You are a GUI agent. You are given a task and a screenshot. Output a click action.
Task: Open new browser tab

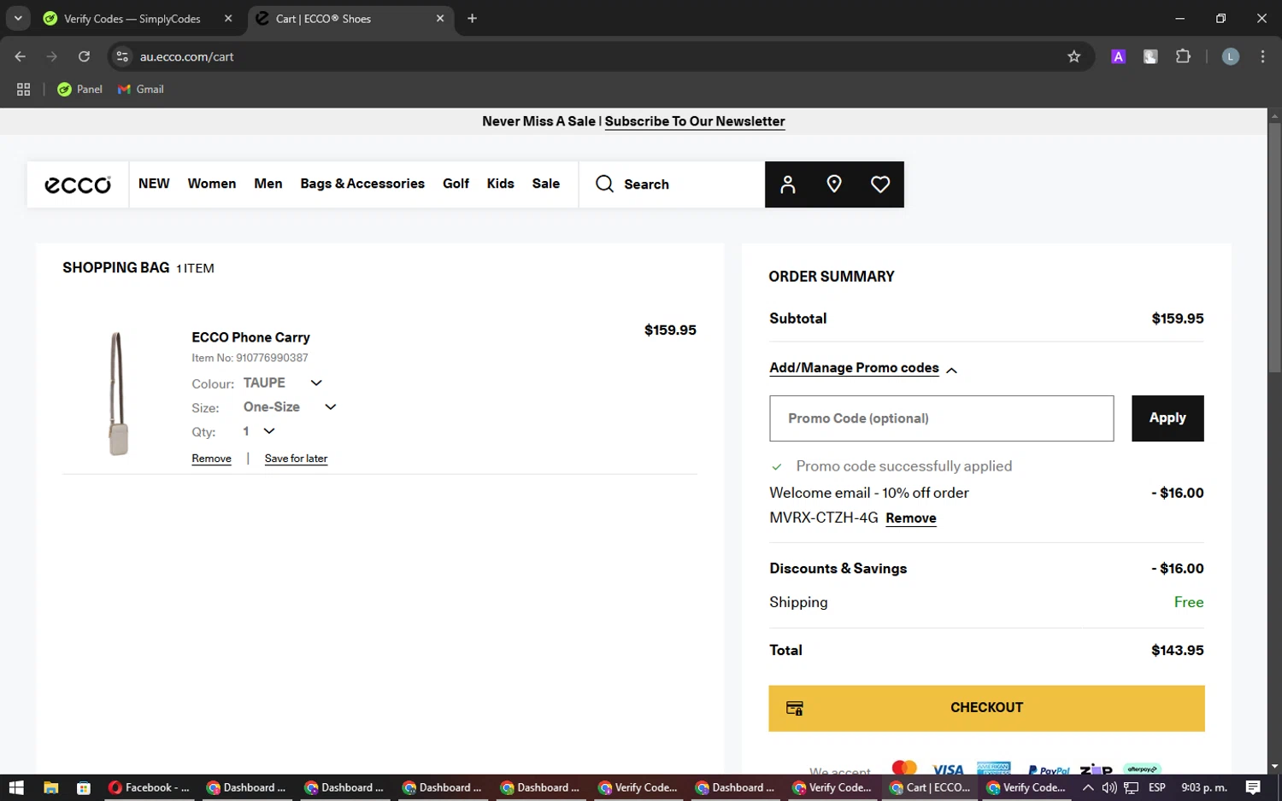[472, 18]
